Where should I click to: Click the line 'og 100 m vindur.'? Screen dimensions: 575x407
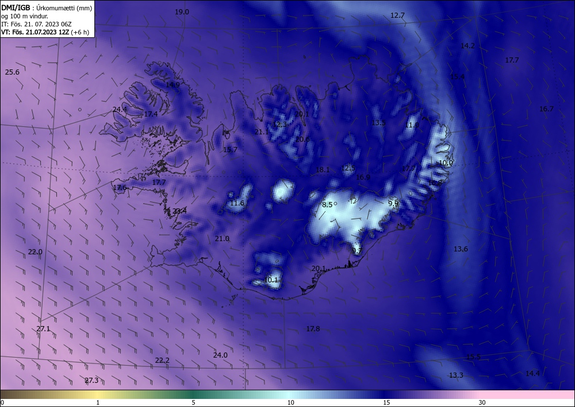click(25, 16)
